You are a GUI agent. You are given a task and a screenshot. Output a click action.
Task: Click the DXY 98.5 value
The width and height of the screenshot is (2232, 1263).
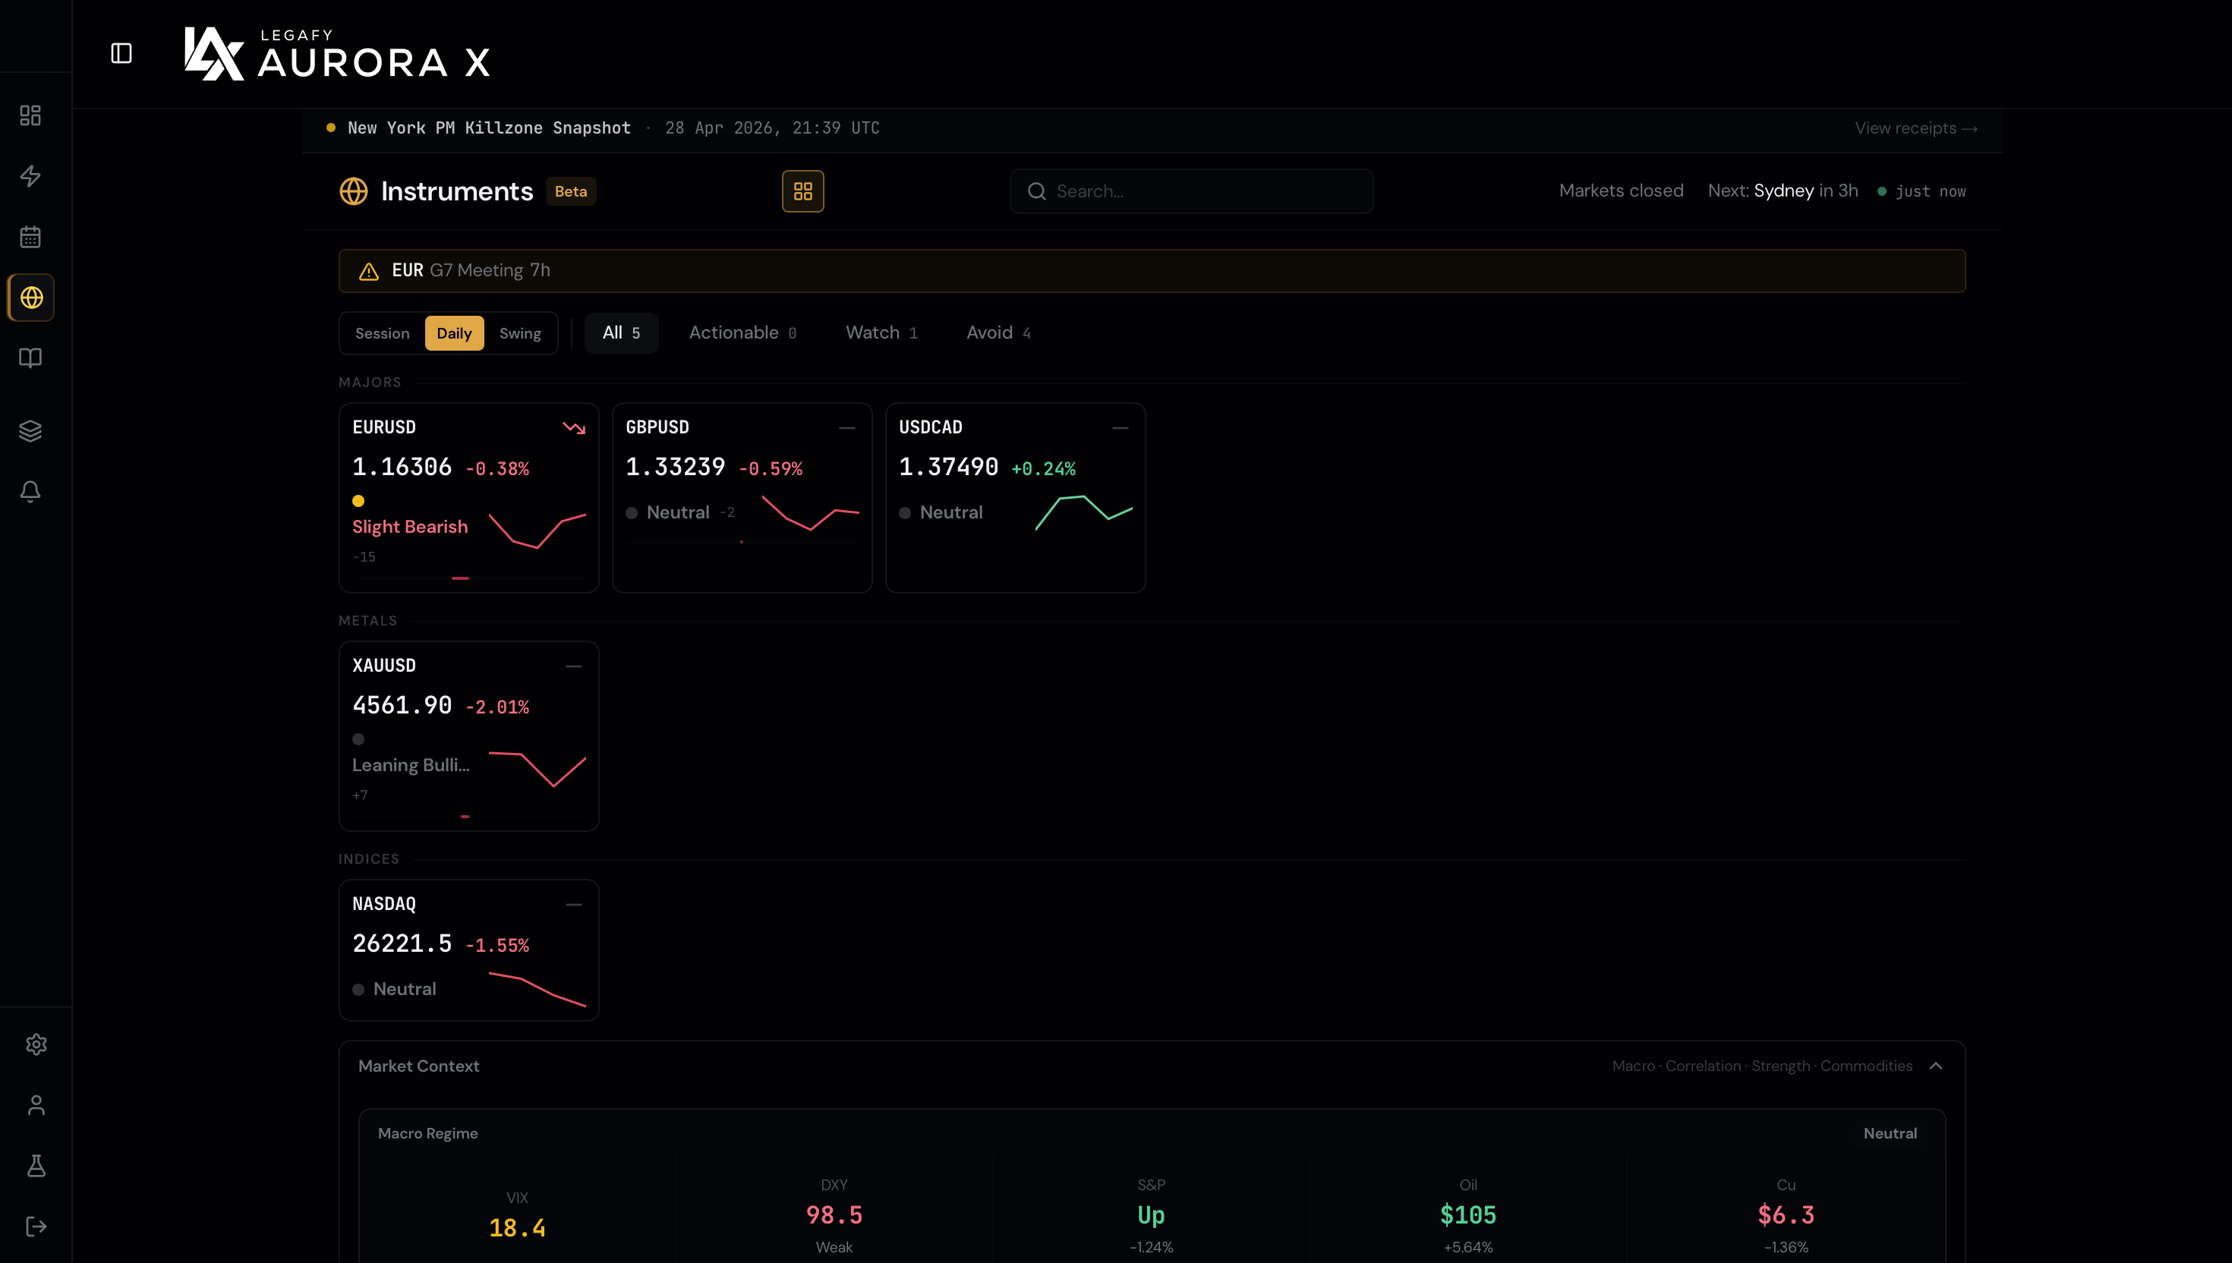click(x=834, y=1215)
